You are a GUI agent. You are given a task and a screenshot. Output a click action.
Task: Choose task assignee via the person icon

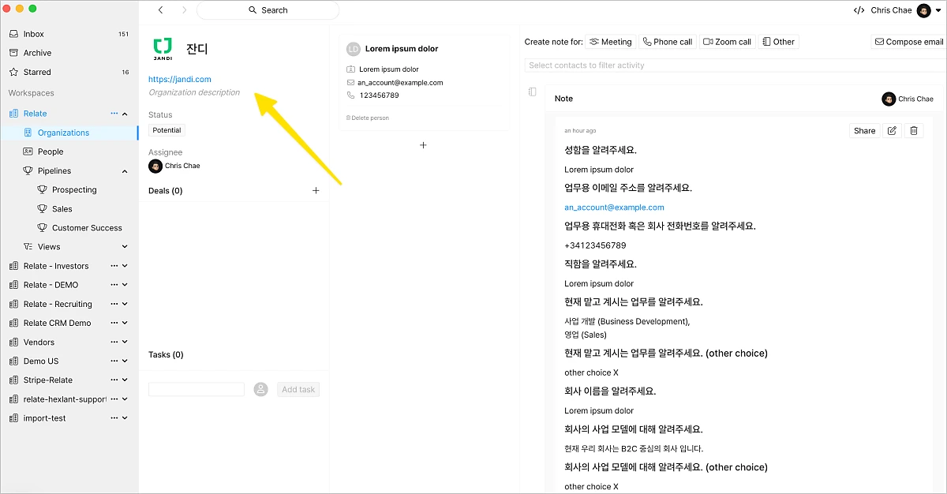click(x=260, y=389)
